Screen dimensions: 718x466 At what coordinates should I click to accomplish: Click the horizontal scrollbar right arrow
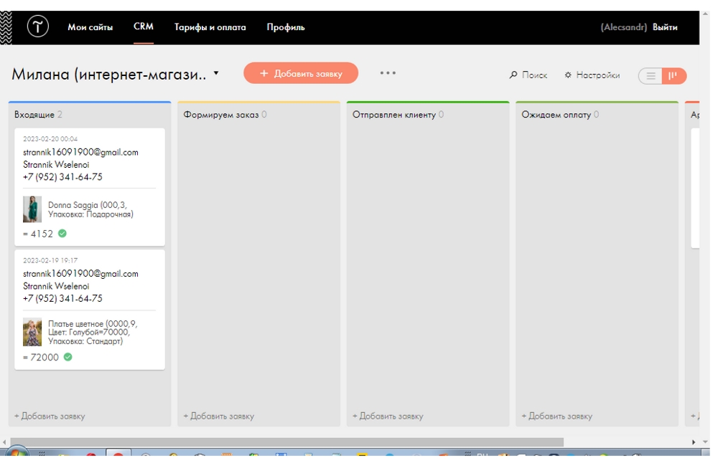coord(694,442)
